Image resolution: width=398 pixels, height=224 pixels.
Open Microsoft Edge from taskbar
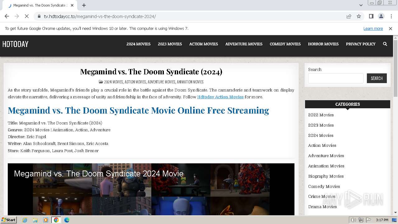pyautogui.click(x=67, y=220)
